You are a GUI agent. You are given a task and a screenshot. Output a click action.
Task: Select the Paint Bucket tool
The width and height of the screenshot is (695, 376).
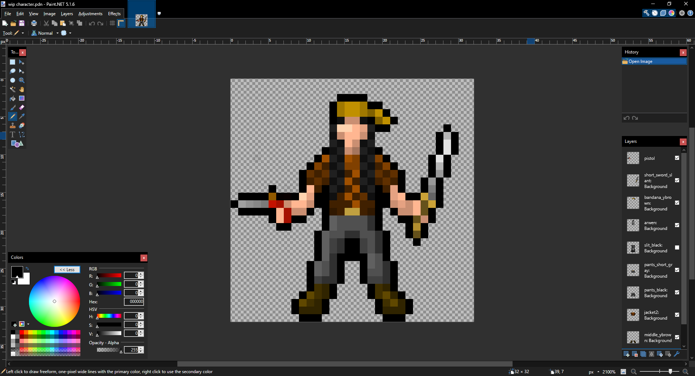coord(13,98)
